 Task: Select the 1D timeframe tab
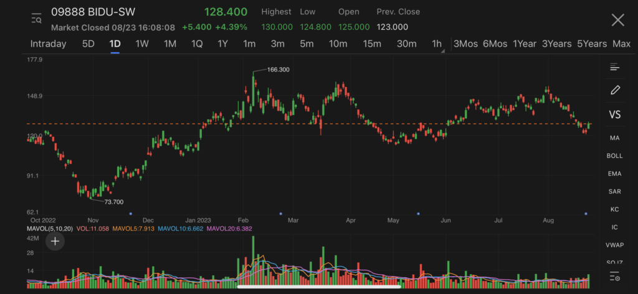coord(115,44)
